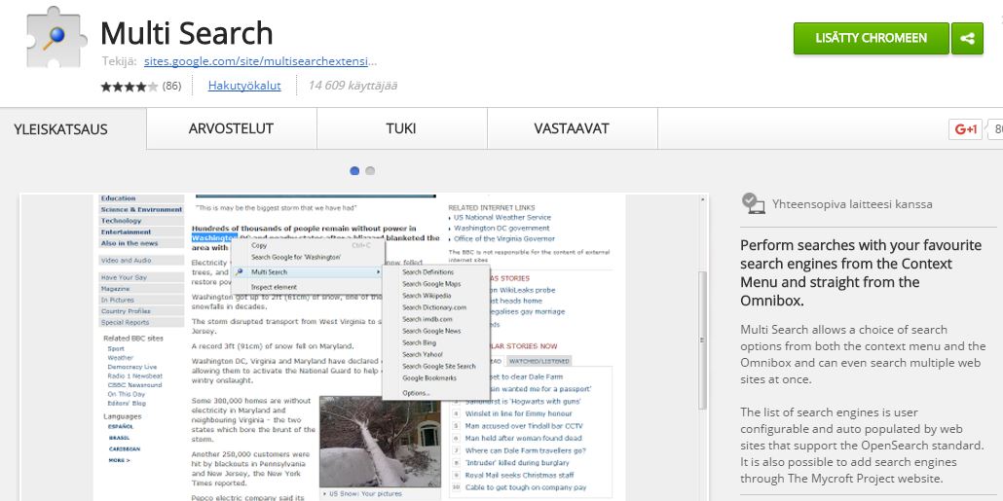This screenshot has width=1003, height=501.
Task: Click Also in the news sidebar item
Action: 141,243
